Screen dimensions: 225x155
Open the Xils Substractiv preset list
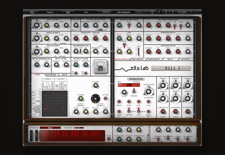coord(124,12)
